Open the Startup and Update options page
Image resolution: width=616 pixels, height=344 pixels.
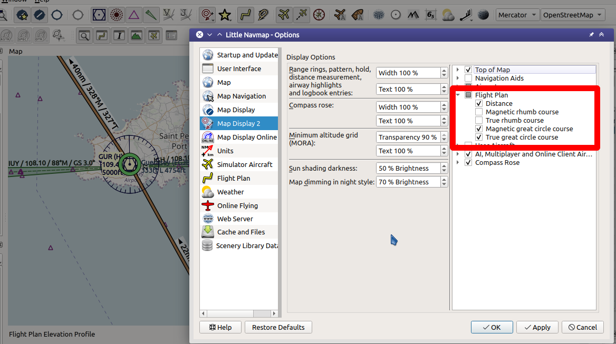(239, 55)
